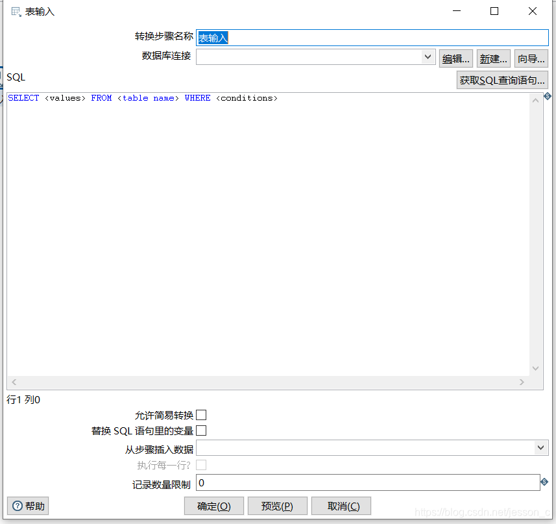Click the 预览(P) preview button

click(x=277, y=506)
